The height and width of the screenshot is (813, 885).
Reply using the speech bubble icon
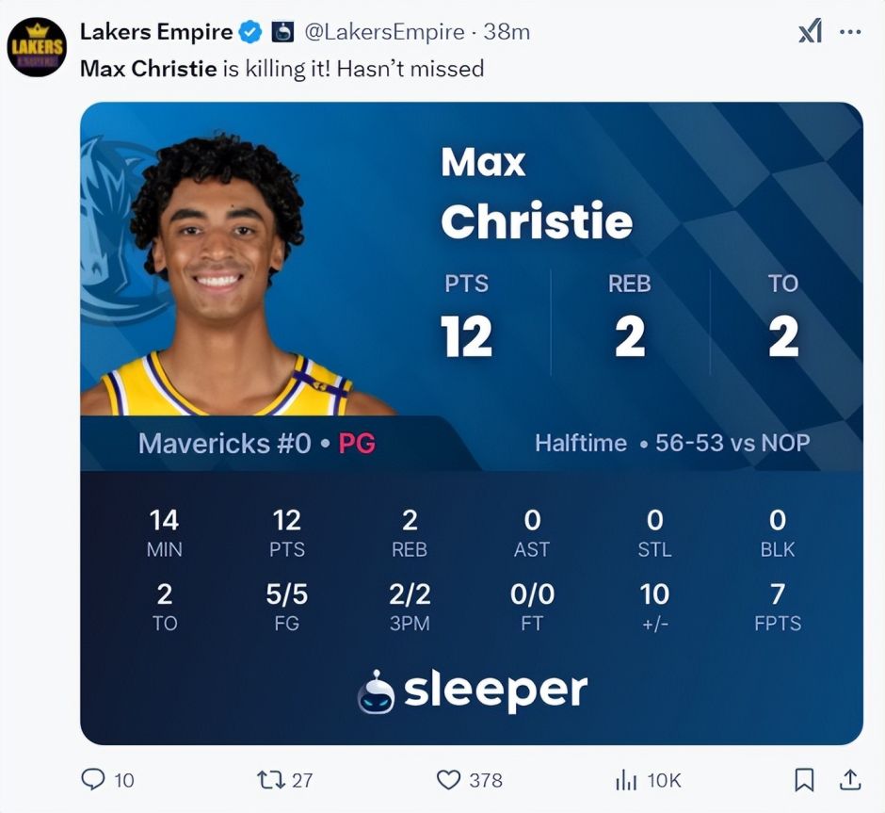[93, 779]
